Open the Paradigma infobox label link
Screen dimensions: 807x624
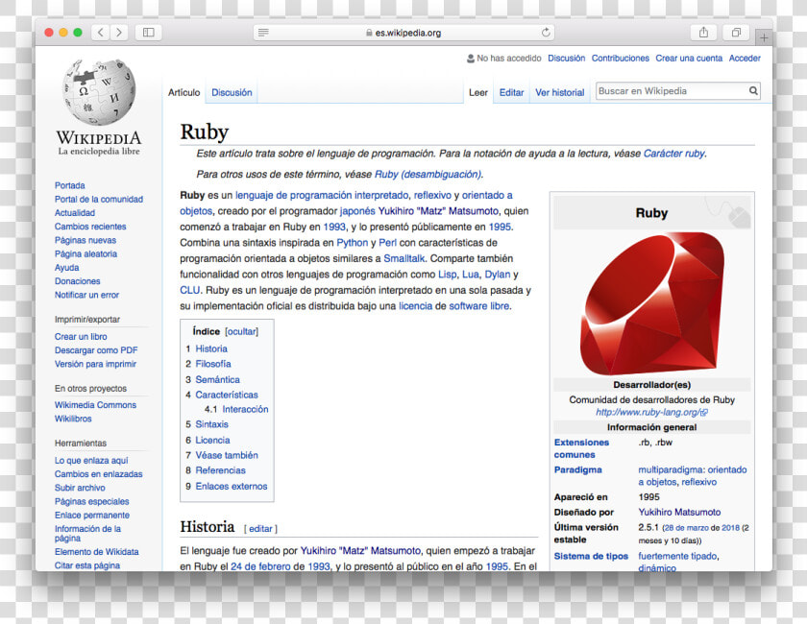[577, 469]
